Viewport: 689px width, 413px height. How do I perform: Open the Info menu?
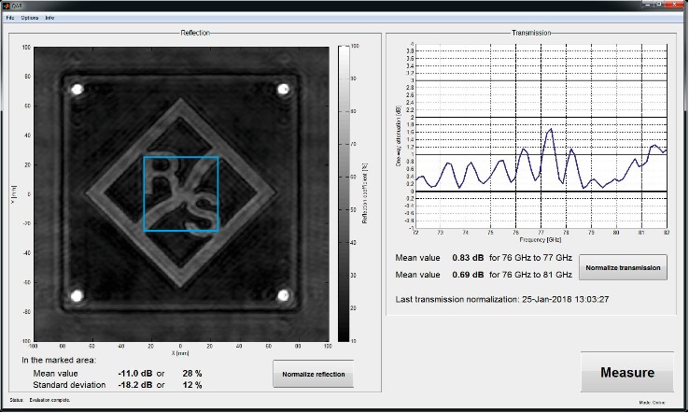(x=49, y=18)
